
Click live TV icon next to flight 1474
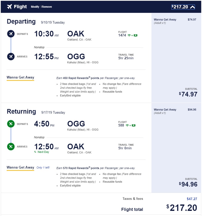coord(136,35)
